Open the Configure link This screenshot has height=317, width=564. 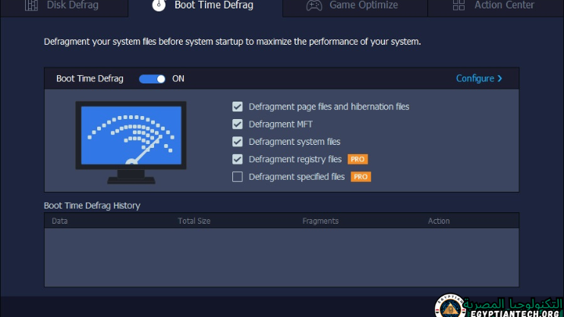479,79
